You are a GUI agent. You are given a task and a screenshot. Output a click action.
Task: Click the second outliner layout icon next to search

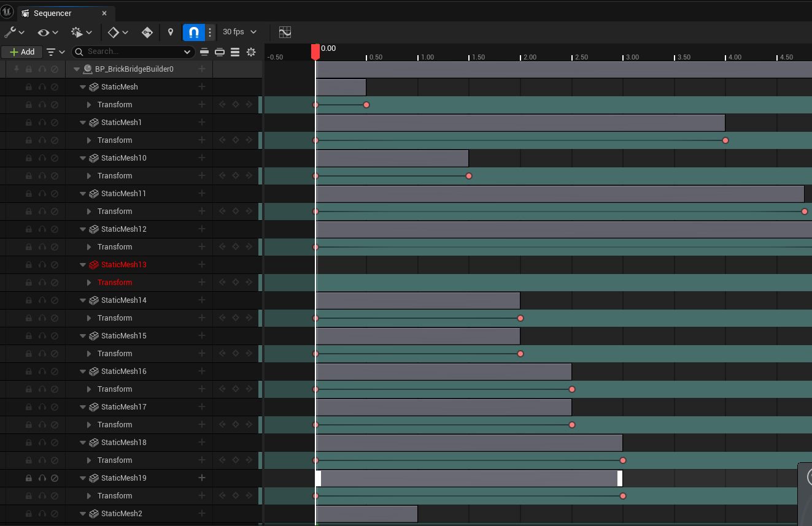[x=219, y=52]
